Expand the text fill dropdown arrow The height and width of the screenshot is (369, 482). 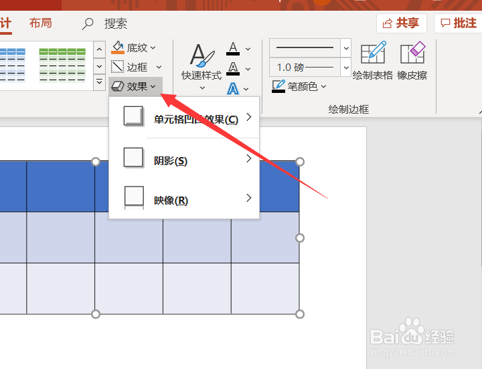(248, 49)
